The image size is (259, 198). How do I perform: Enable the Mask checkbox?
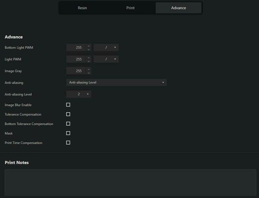pyautogui.click(x=68, y=133)
